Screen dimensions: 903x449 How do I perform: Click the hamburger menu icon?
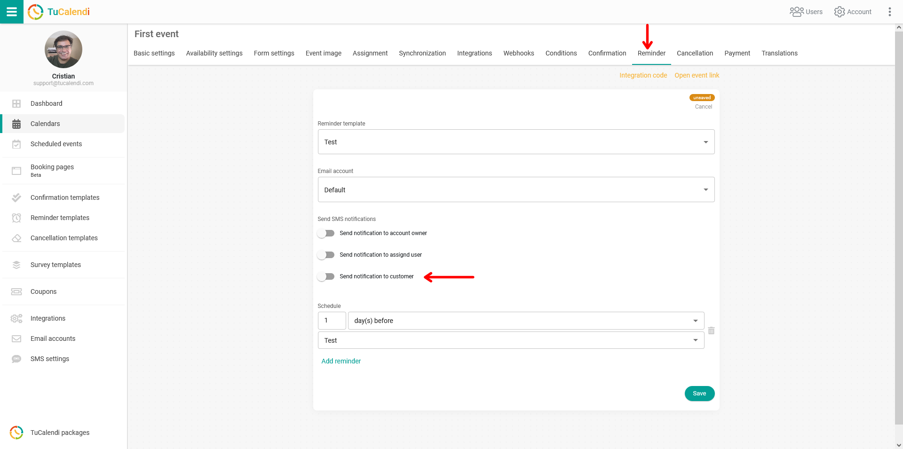[12, 12]
